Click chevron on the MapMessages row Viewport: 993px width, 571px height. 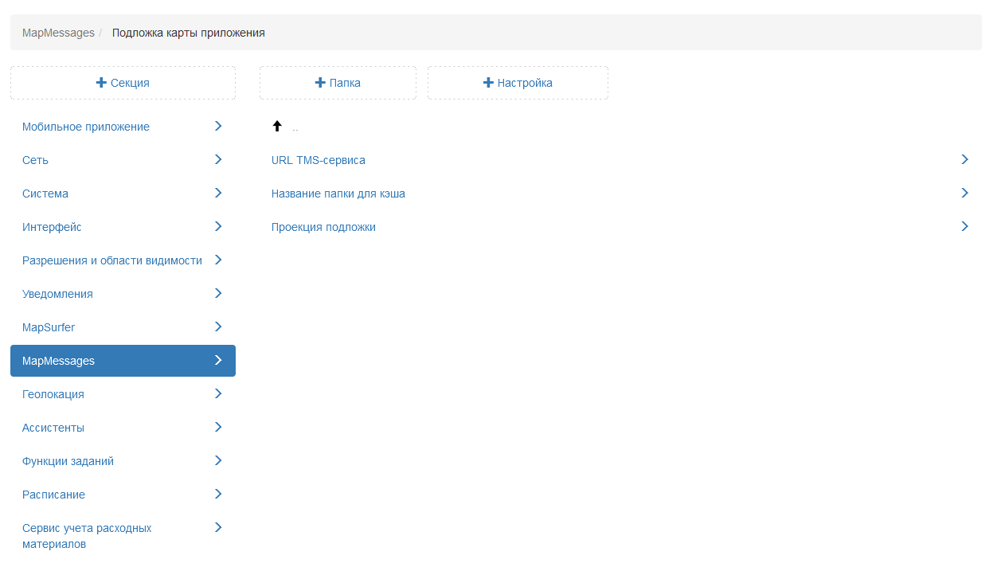218,360
